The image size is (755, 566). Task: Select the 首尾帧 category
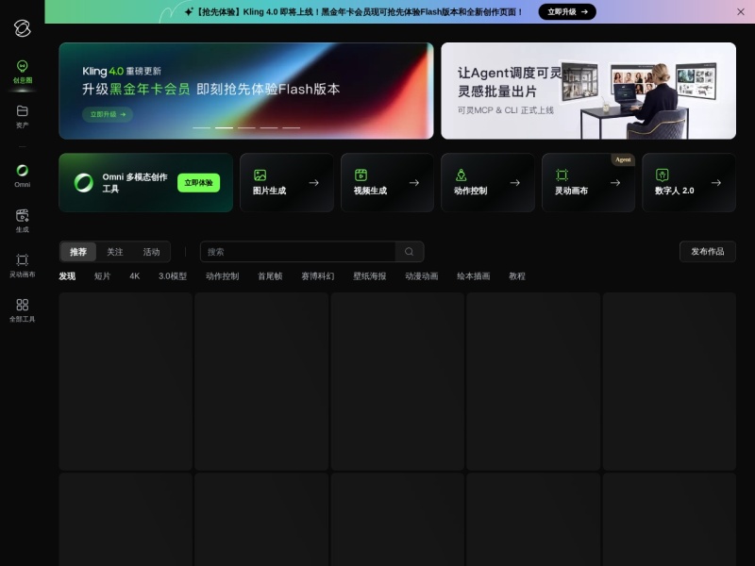[x=270, y=275]
